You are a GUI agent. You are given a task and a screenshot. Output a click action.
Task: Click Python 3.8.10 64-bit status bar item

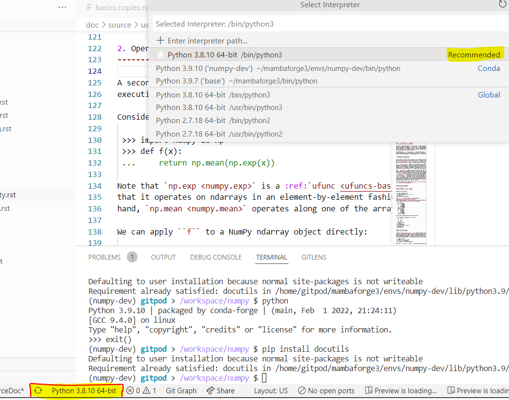point(84,390)
